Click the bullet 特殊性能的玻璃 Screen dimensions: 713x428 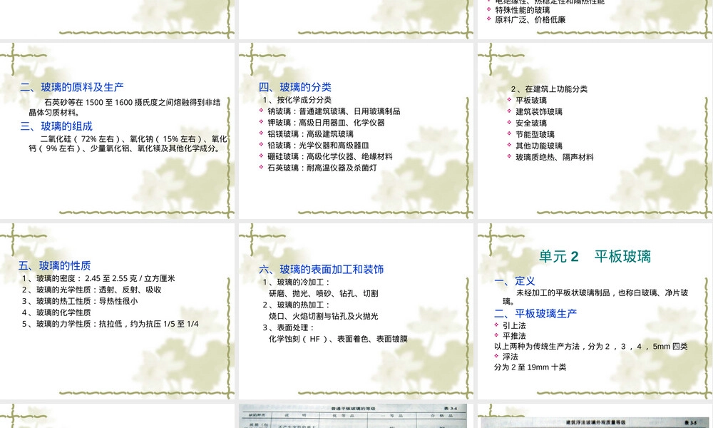point(523,10)
